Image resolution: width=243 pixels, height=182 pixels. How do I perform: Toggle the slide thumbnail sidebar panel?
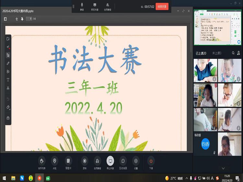click(6, 19)
